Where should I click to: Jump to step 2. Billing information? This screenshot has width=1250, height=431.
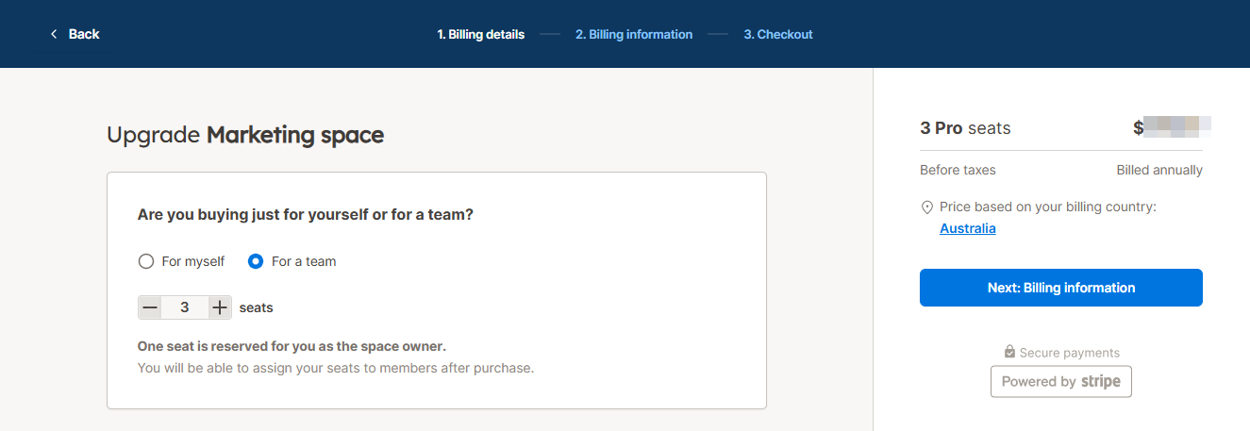click(634, 34)
